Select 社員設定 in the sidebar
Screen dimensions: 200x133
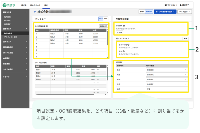click(x=7, y=17)
